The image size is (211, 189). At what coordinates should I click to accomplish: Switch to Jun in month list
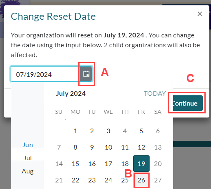(28, 145)
